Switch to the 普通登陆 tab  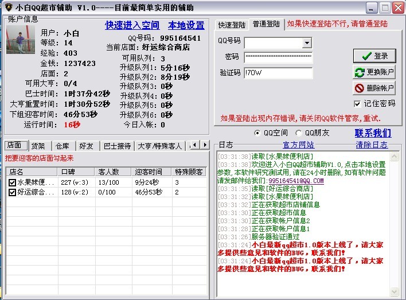point(267,24)
